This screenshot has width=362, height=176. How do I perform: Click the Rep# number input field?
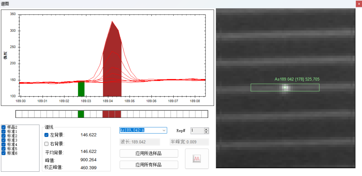pos(197,130)
